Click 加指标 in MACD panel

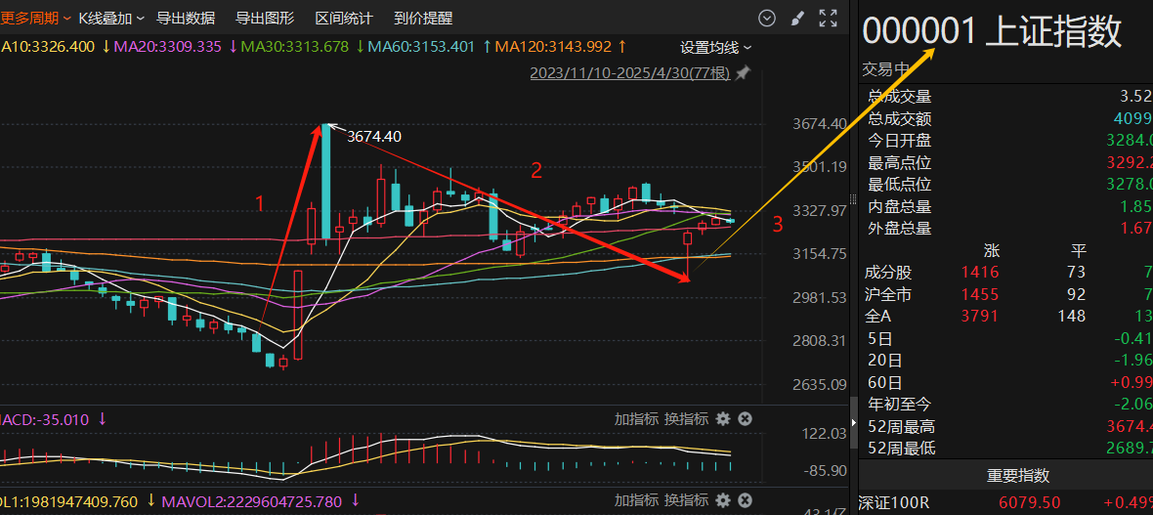tap(636, 418)
